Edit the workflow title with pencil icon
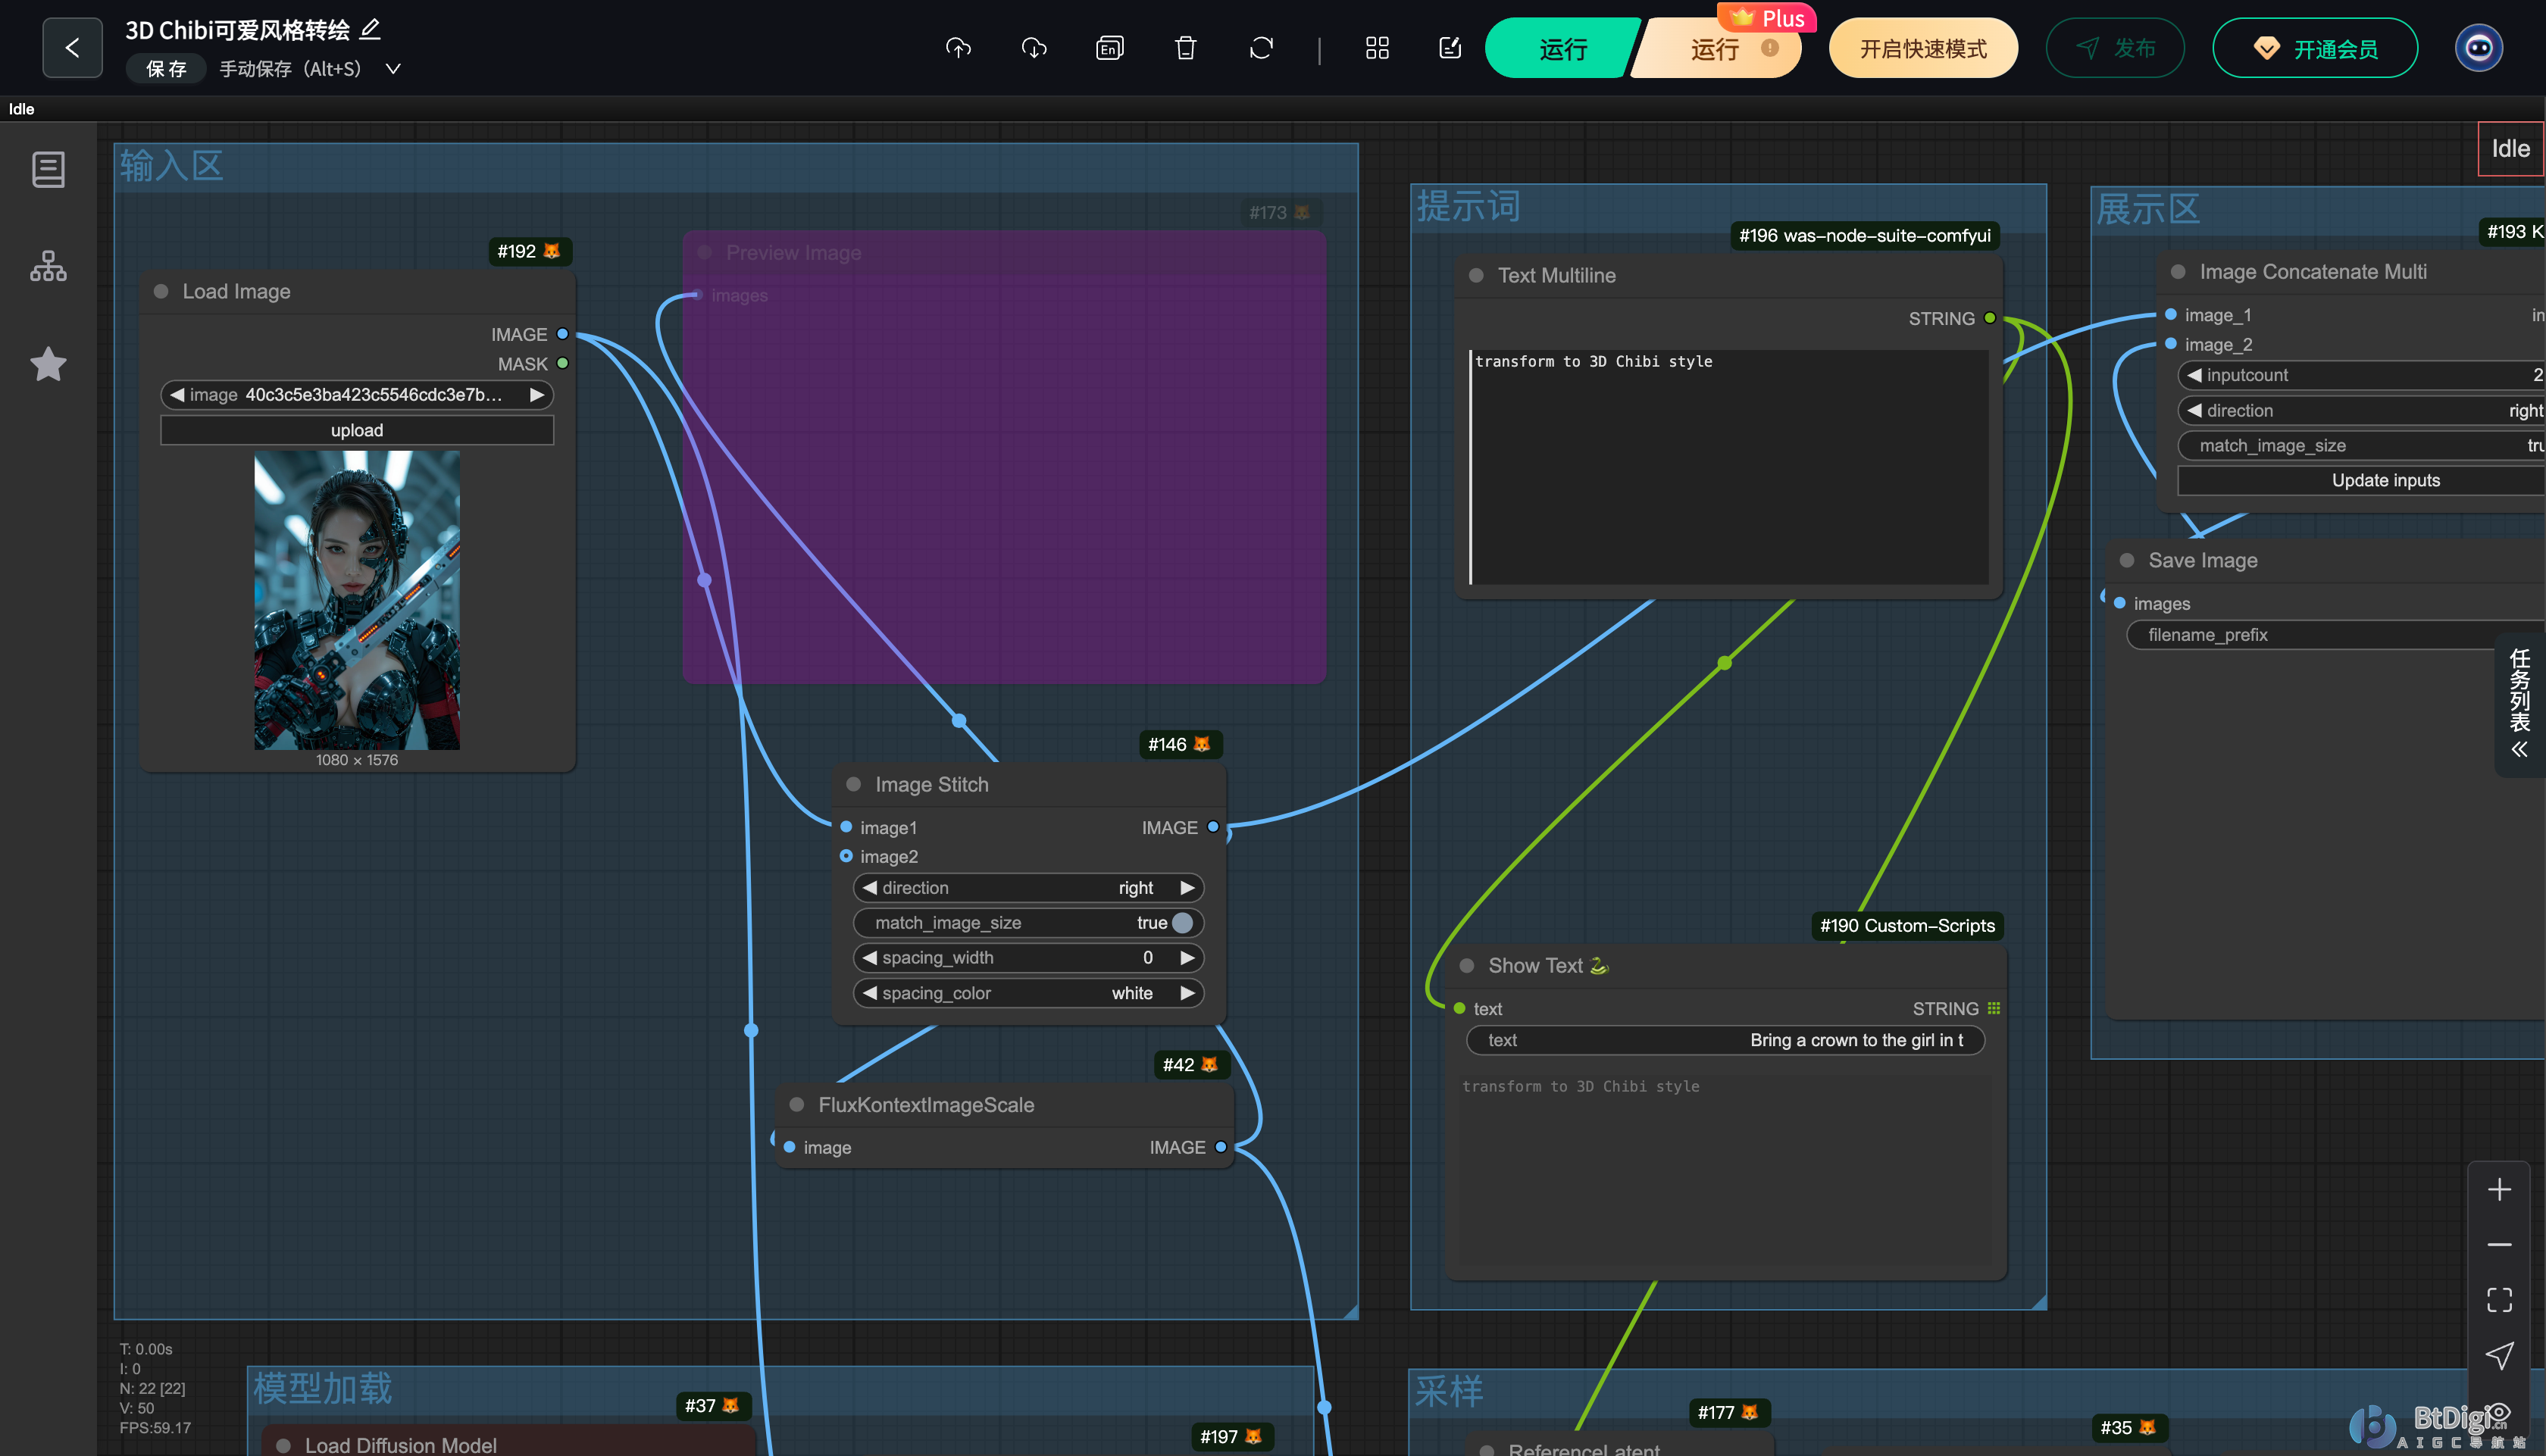The image size is (2546, 1456). click(370, 29)
